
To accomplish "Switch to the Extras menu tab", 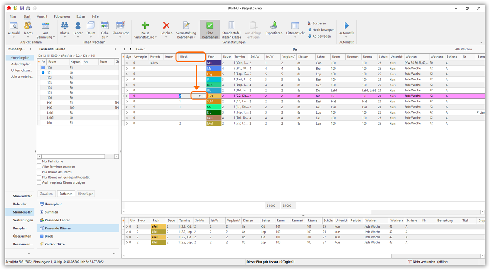I will 81,16.
